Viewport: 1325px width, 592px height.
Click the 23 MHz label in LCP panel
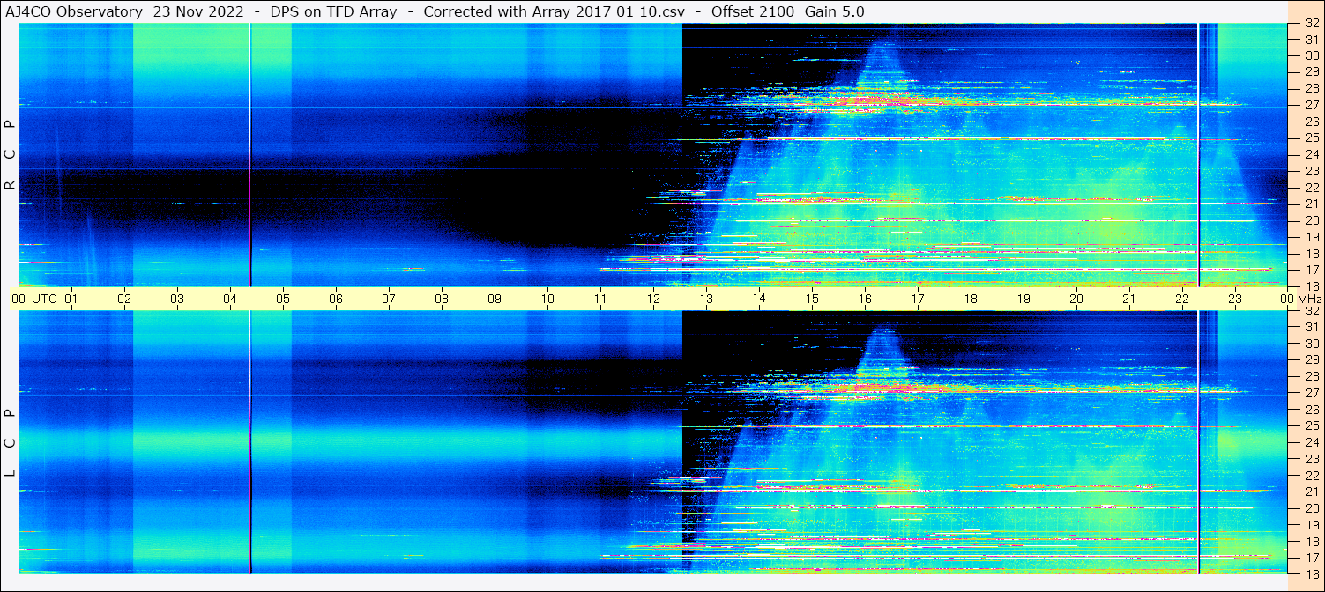tap(1311, 459)
